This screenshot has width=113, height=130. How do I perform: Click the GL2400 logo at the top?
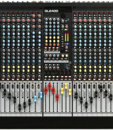pos(51,11)
